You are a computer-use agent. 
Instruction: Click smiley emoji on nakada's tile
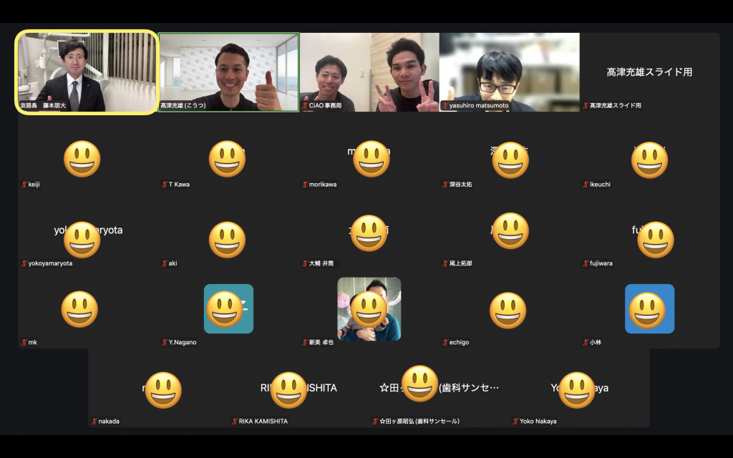[x=163, y=390]
